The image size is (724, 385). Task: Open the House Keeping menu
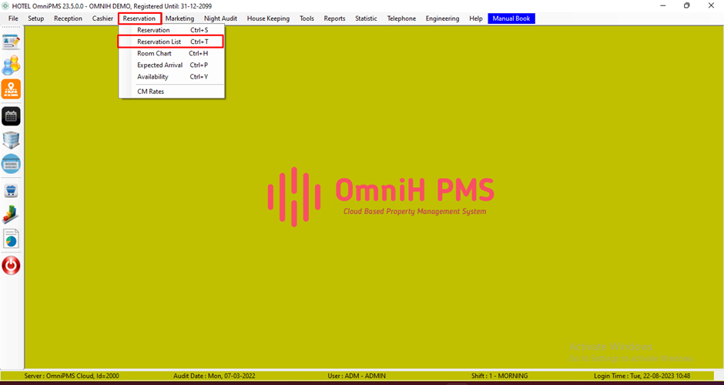pos(268,18)
